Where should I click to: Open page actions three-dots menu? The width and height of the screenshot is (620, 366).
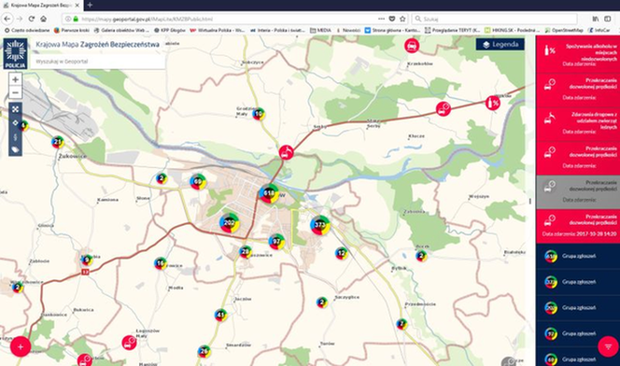click(381, 19)
